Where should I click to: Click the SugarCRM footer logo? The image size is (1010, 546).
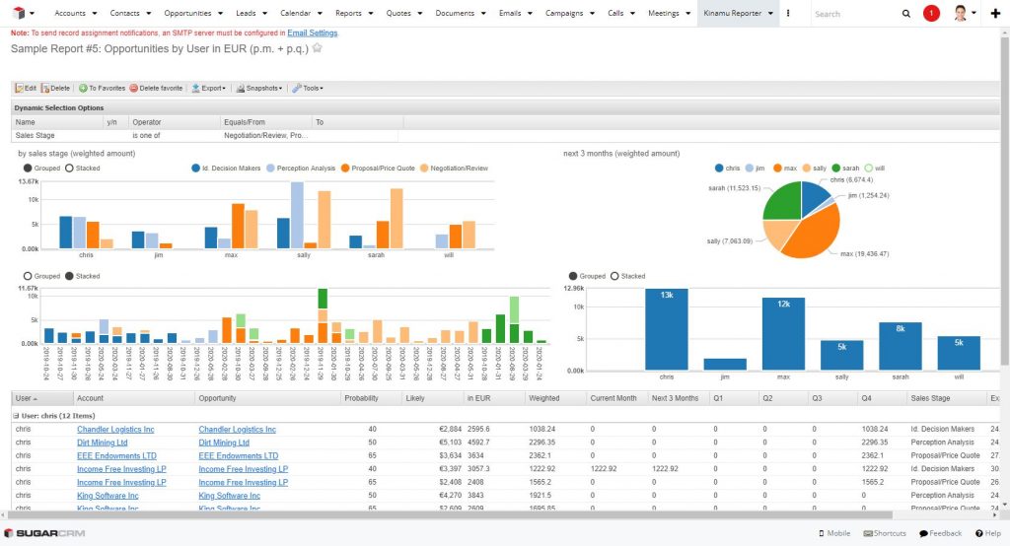click(44, 533)
